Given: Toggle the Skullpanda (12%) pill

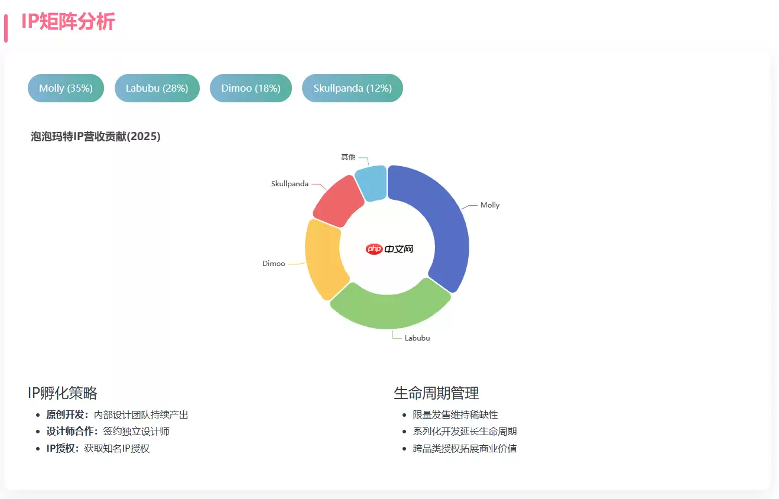Looking at the screenshot, I should coord(352,88).
